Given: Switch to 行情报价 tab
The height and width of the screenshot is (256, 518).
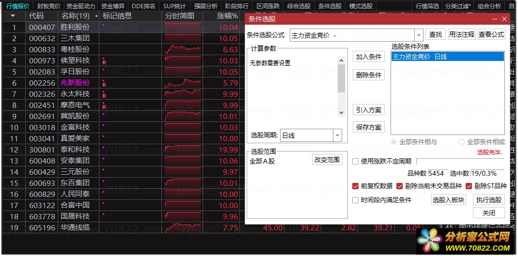Looking at the screenshot, I should (18, 6).
